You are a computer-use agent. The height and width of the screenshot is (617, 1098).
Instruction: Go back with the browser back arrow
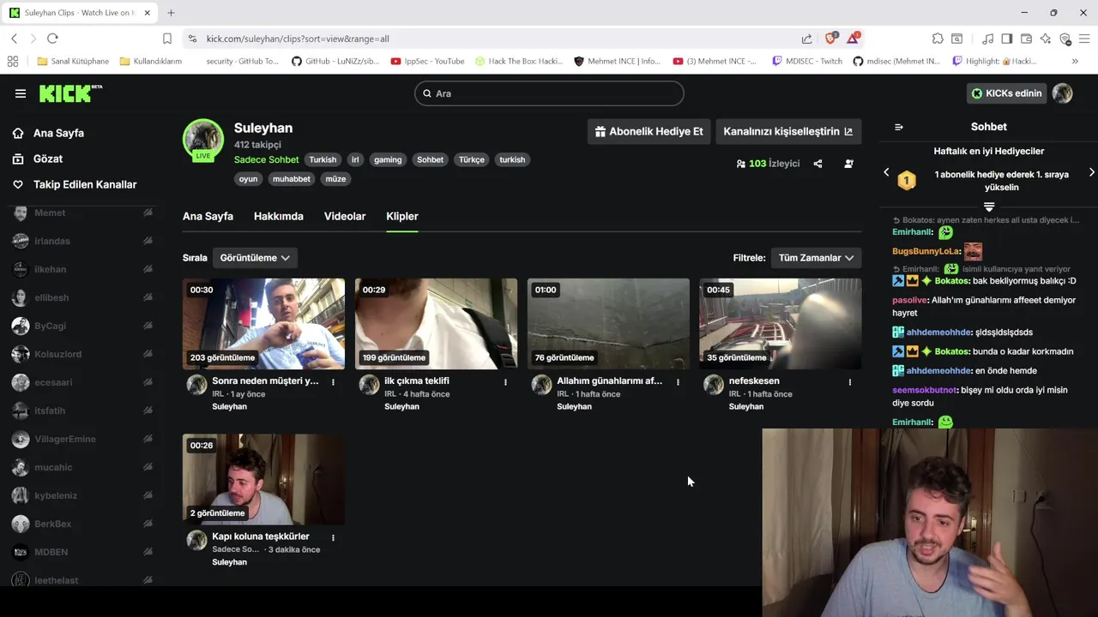14,39
